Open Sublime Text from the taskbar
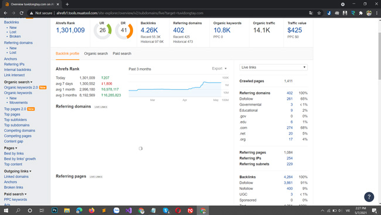Viewport: 381px width, 215px height. [x=104, y=210]
